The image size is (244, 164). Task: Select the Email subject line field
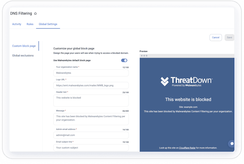coord(91,148)
